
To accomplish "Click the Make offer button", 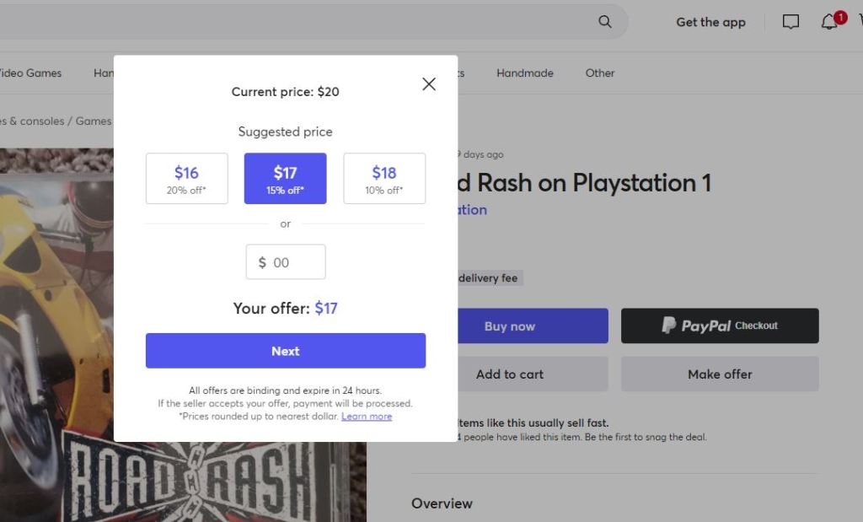I will point(720,374).
